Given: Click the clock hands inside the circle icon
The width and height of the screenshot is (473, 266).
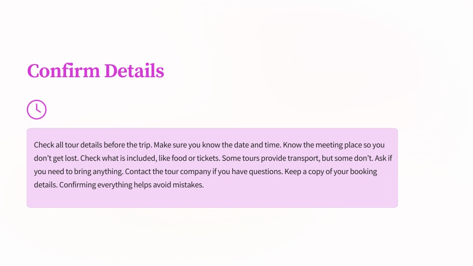Looking at the screenshot, I should click(38, 108).
